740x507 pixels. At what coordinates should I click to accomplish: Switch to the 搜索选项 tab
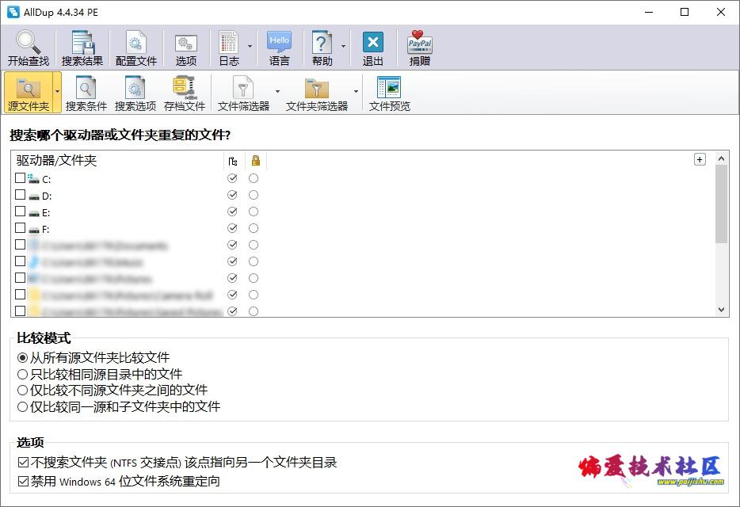[x=135, y=93]
